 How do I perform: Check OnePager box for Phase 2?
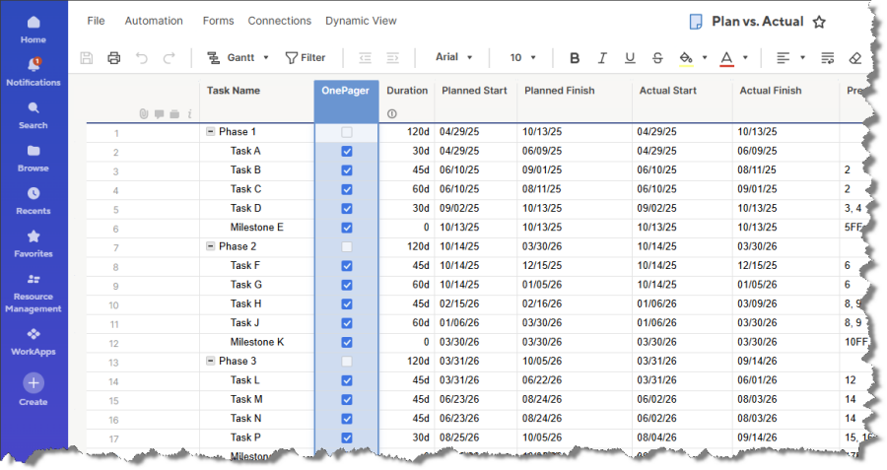[x=347, y=247]
